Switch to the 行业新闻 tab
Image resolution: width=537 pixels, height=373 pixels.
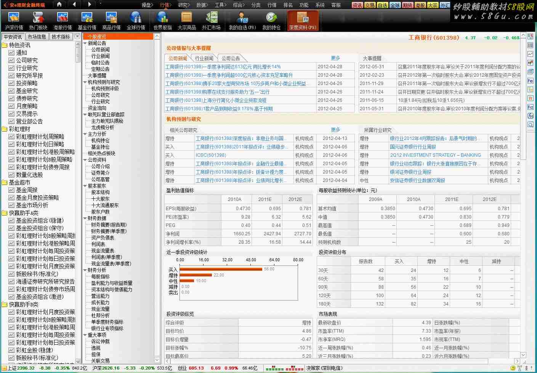(x=204, y=58)
